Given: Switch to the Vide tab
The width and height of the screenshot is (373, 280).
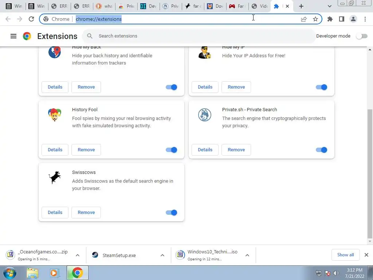Looking at the screenshot, I should [260, 6].
